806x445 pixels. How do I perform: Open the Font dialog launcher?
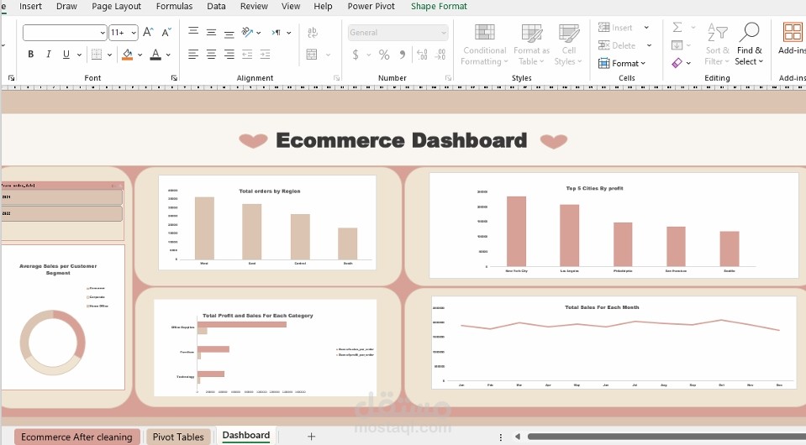click(174, 78)
